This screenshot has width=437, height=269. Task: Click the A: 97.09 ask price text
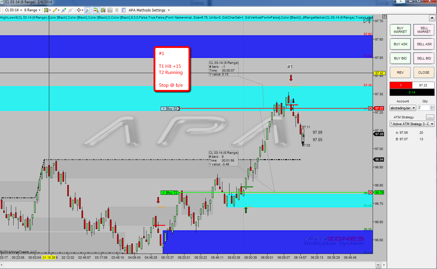click(402, 133)
